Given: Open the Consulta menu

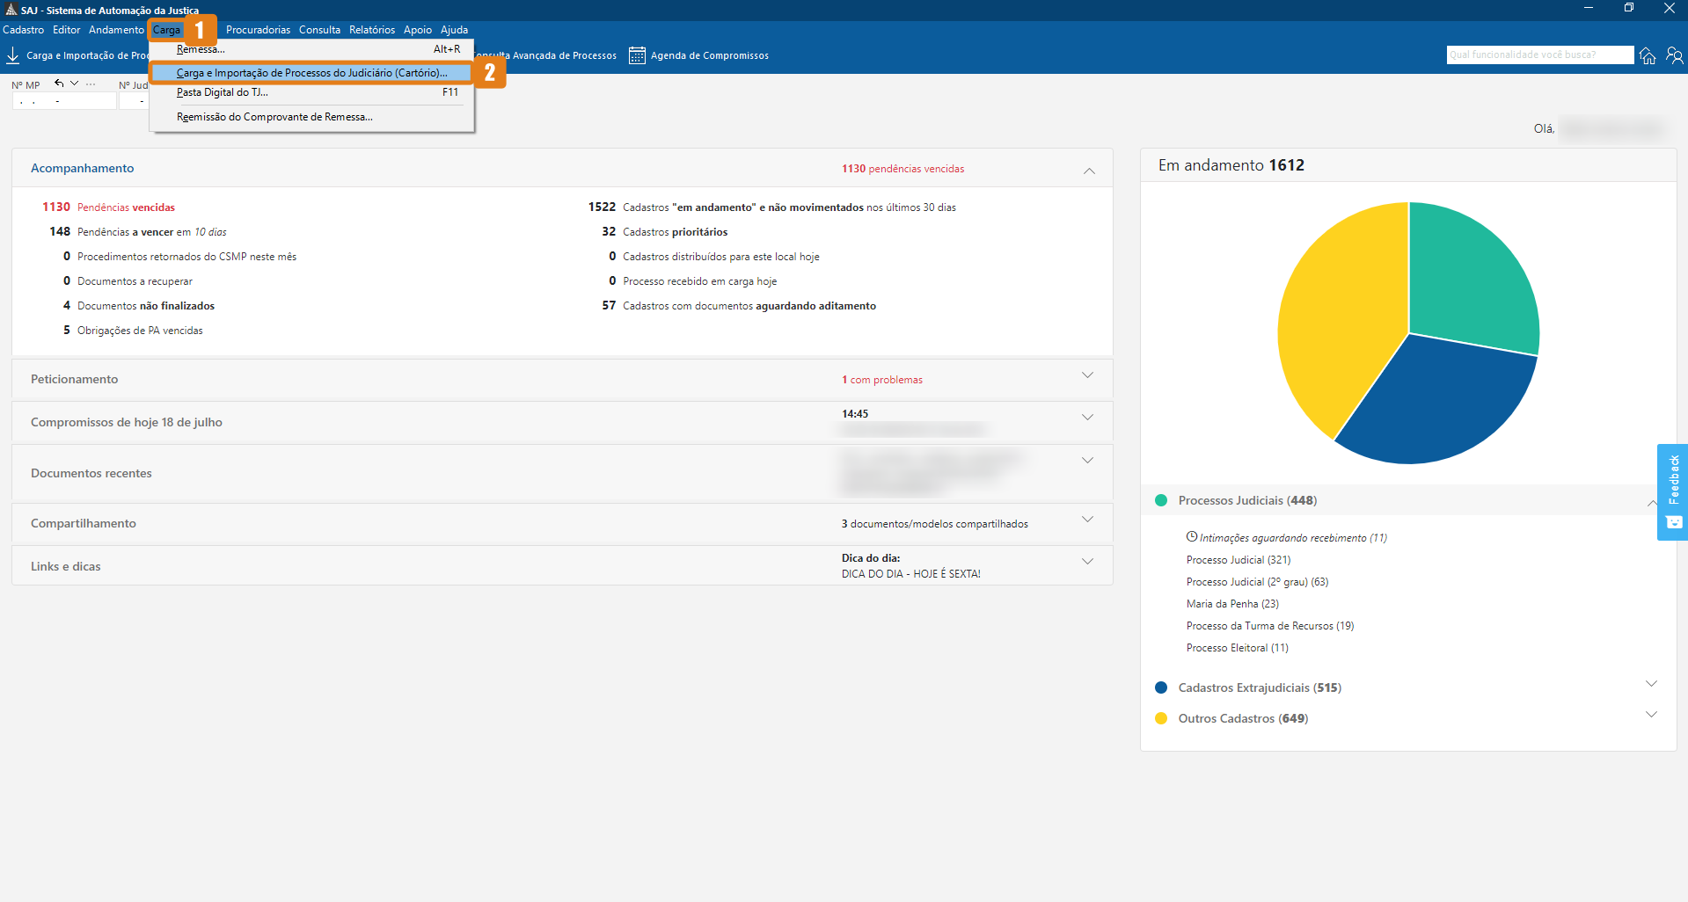Looking at the screenshot, I should pyautogui.click(x=319, y=30).
